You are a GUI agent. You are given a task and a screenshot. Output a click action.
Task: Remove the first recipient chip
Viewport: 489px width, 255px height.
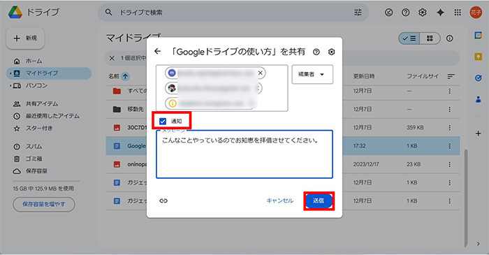[261, 73]
